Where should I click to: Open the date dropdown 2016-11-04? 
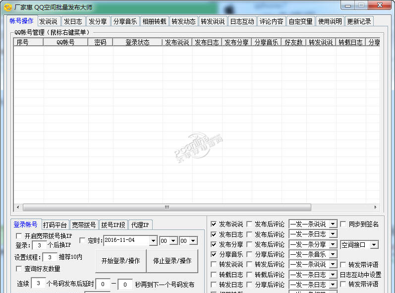tap(153, 241)
